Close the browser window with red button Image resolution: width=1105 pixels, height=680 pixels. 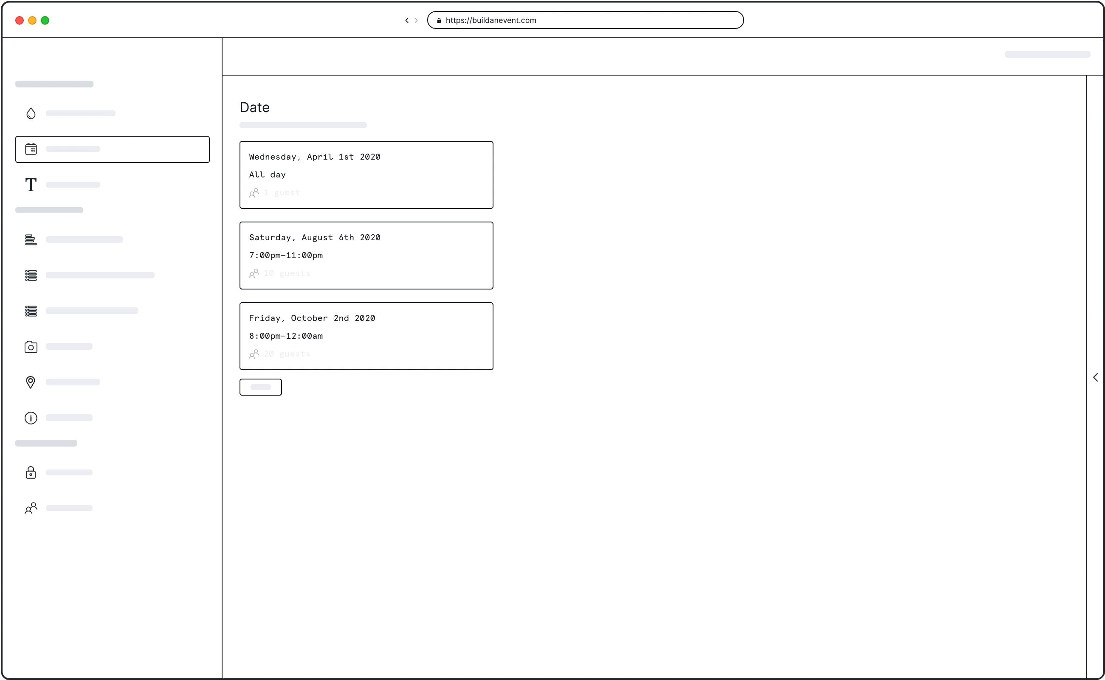click(x=20, y=20)
